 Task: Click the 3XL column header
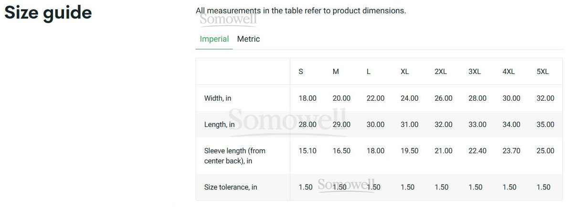(474, 72)
